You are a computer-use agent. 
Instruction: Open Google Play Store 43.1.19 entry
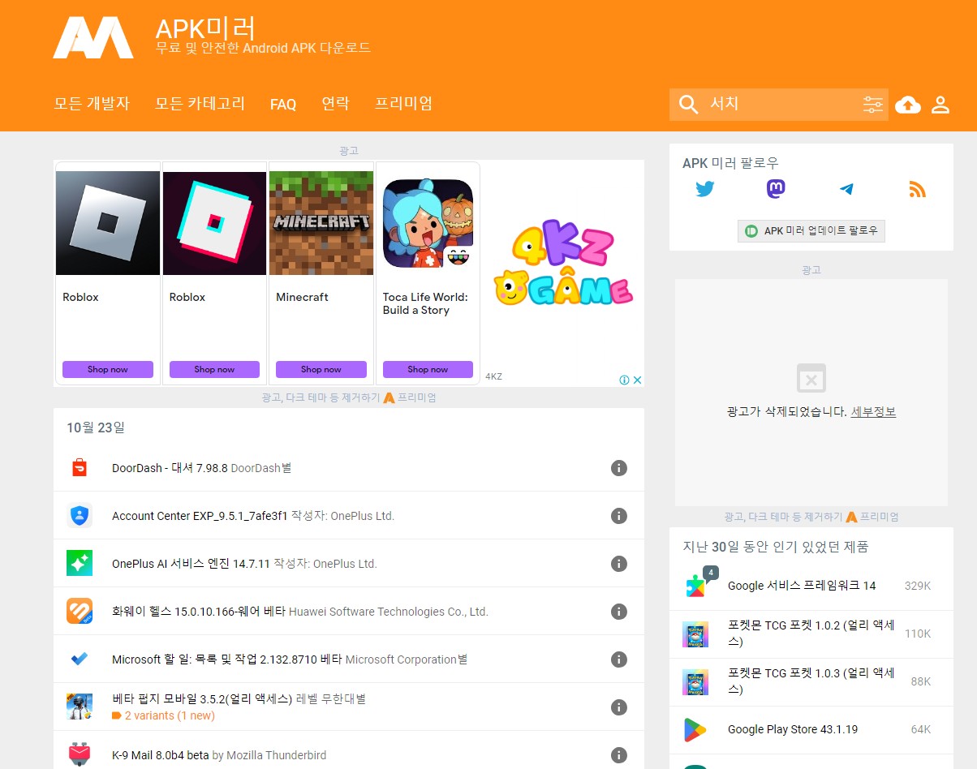[793, 729]
